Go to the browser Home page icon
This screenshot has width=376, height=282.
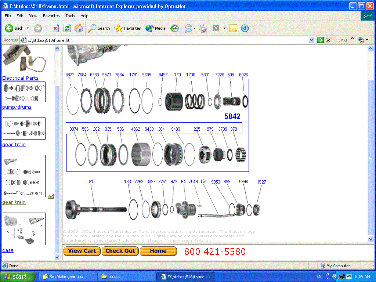(78, 28)
